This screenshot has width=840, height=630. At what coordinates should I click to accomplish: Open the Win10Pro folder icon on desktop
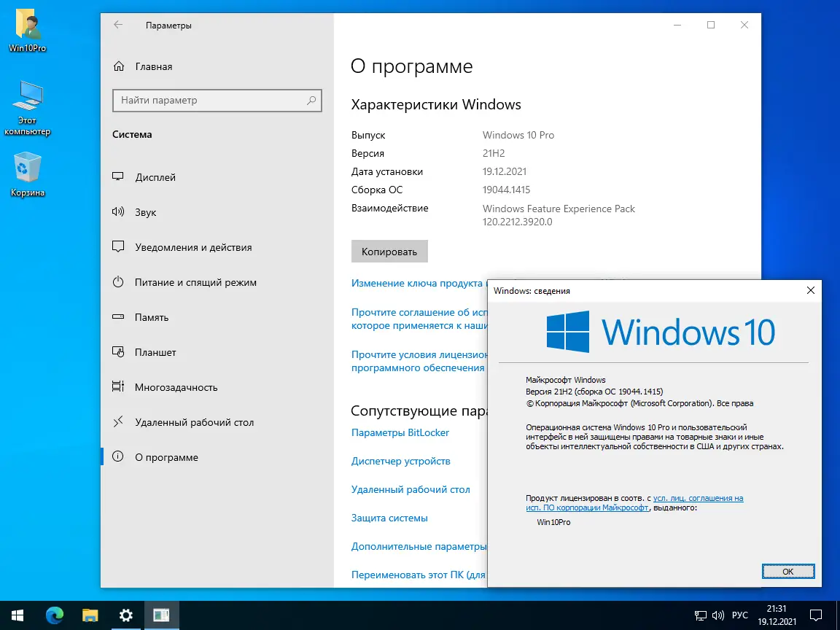click(27, 31)
